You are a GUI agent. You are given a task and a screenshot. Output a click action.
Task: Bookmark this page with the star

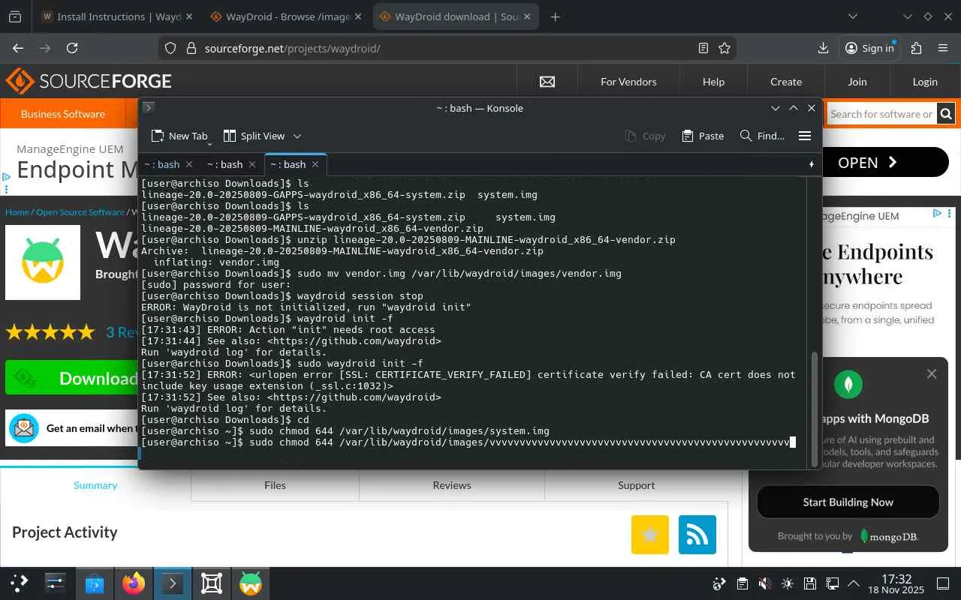725,48
